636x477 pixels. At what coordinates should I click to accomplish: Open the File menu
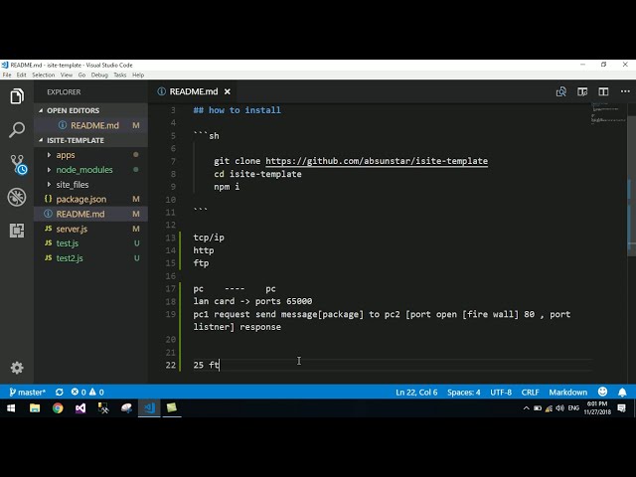pyautogui.click(x=7, y=76)
